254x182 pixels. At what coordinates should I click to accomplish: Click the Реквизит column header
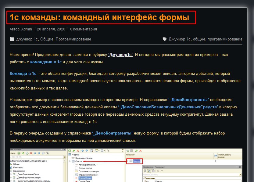[170, 156]
